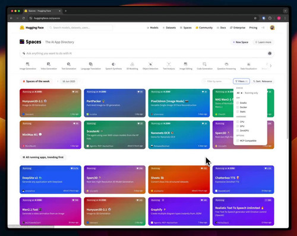Open the Chrome tab search dropdown
The width and height of the screenshot is (297, 236).
[x=285, y=11]
